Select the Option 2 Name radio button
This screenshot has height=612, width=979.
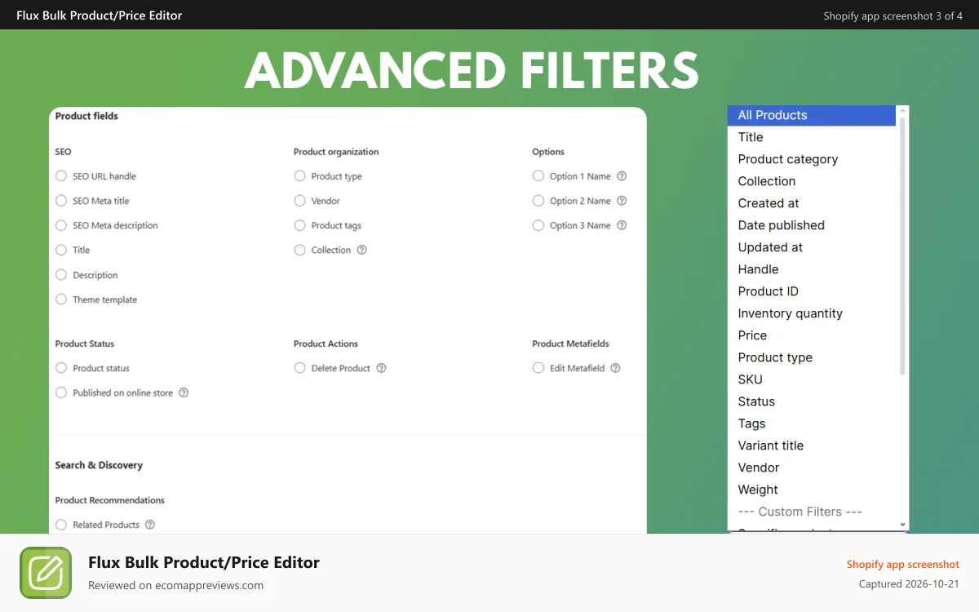[x=538, y=201]
